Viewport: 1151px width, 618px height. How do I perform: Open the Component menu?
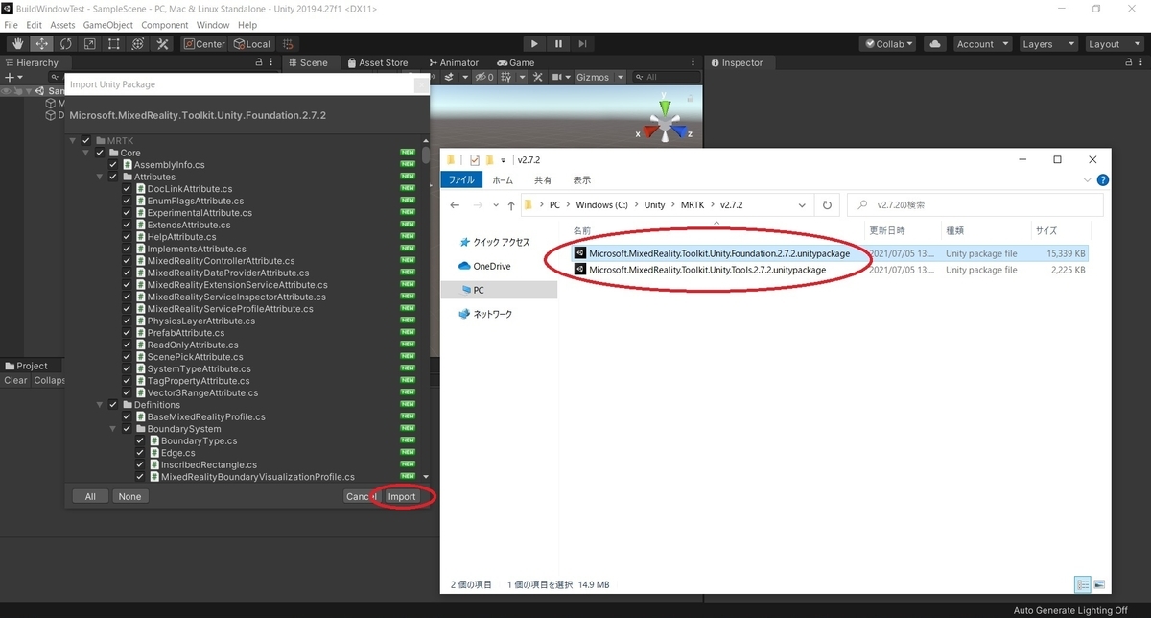(x=164, y=24)
